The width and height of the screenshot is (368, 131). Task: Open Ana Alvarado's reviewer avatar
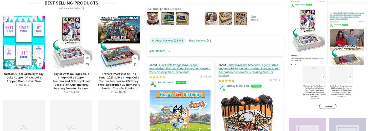pyautogui.click(x=153, y=84)
